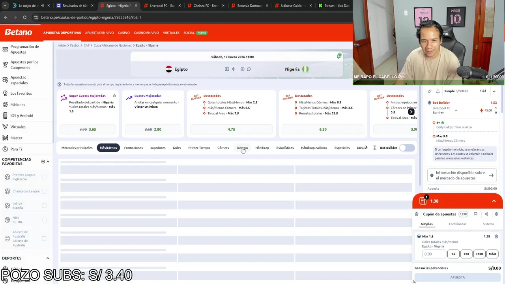This screenshot has height=284, width=505.
Task: Click the lightning bolt match icon
Action: 233,69
